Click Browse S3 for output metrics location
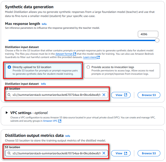 149,153
